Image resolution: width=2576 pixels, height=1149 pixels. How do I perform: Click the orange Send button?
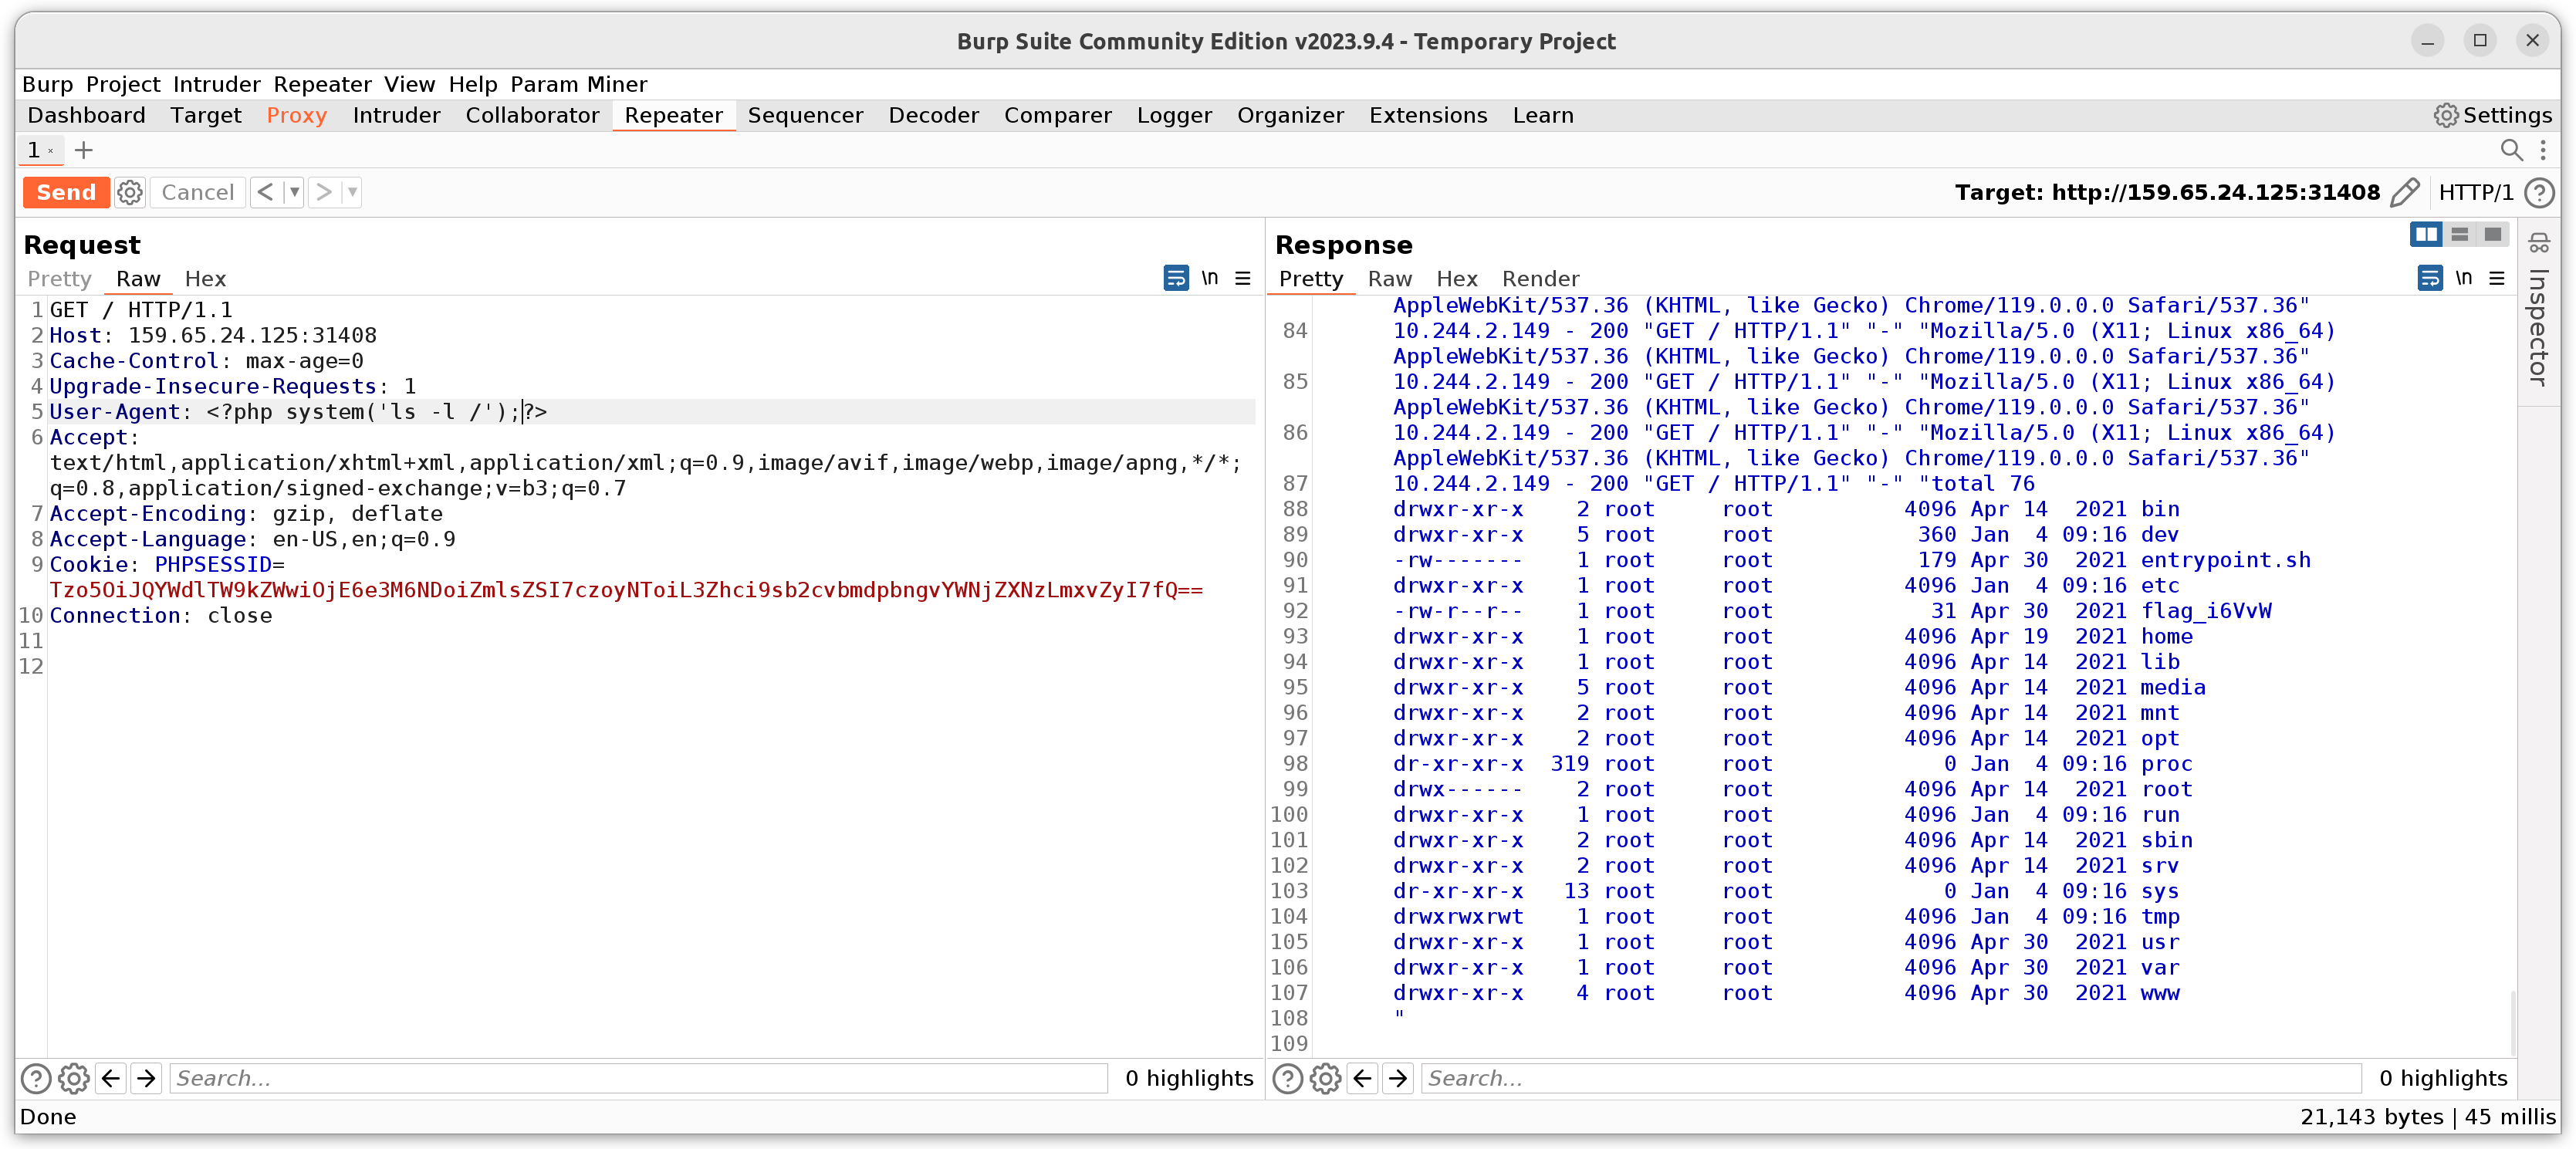(66, 192)
